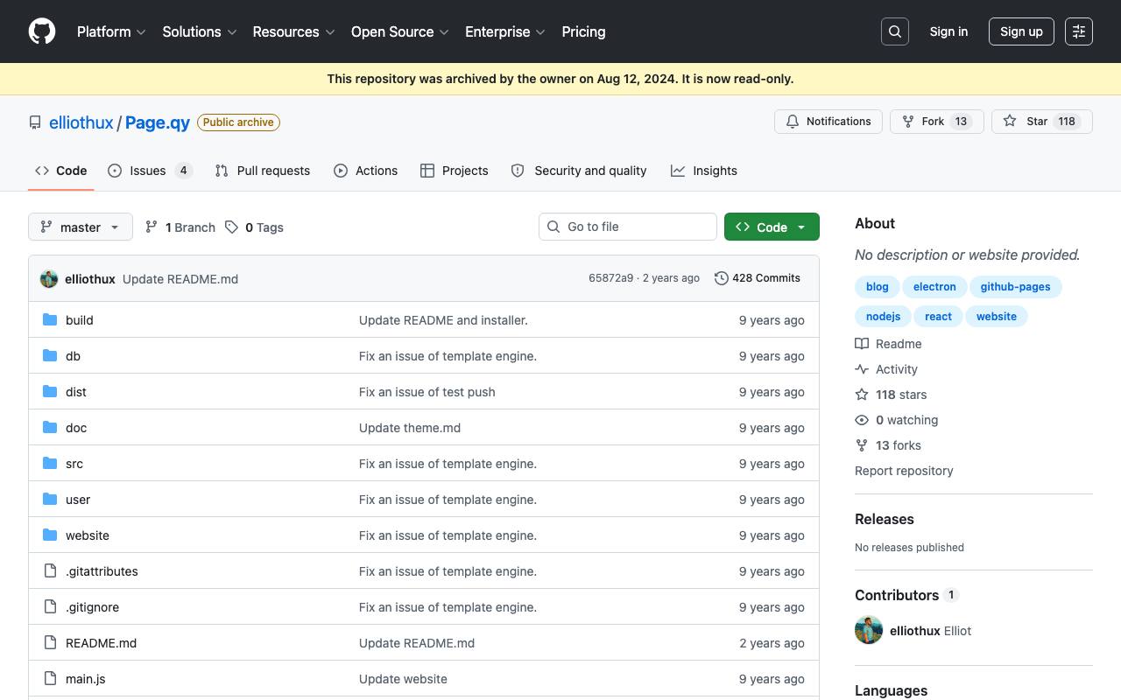This screenshot has height=700, width=1121.
Task: Switch to the Pull requests tab
Action: [x=263, y=171]
